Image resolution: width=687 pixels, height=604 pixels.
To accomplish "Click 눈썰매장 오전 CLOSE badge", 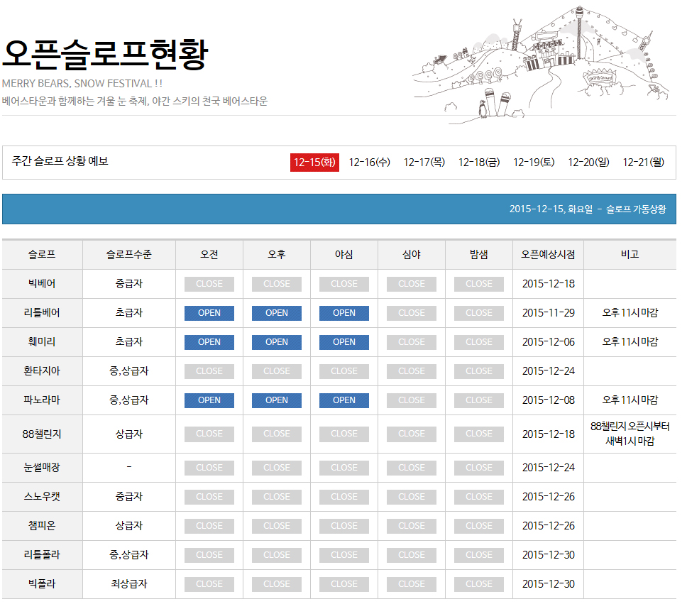I will [209, 468].
